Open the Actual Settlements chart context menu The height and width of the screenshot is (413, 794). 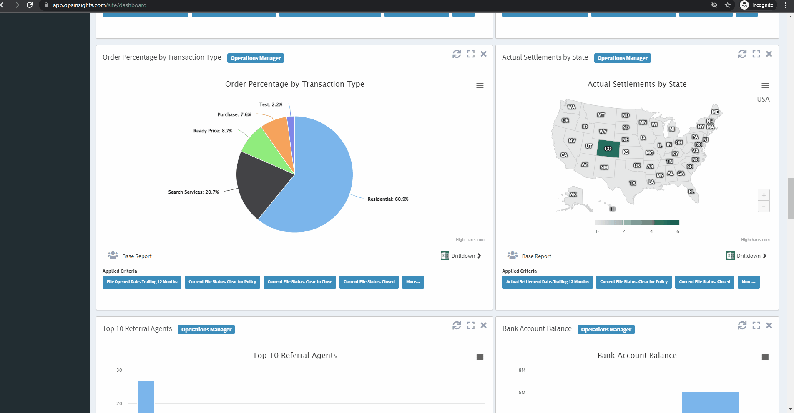(x=765, y=86)
